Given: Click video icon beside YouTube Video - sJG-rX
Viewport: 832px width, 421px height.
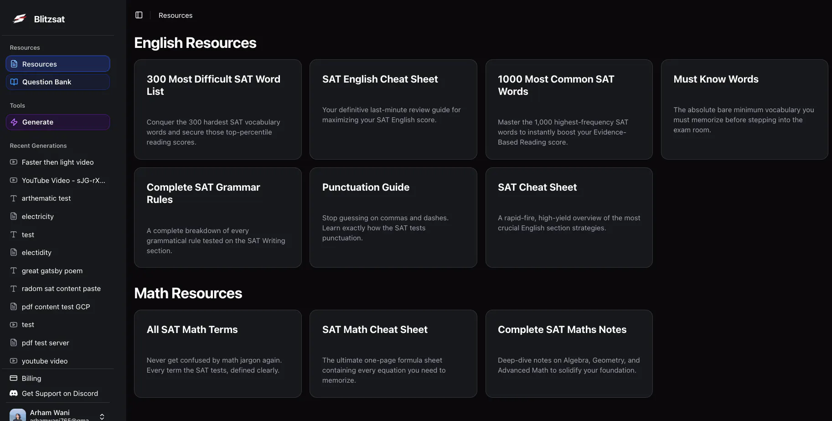Looking at the screenshot, I should pos(14,180).
